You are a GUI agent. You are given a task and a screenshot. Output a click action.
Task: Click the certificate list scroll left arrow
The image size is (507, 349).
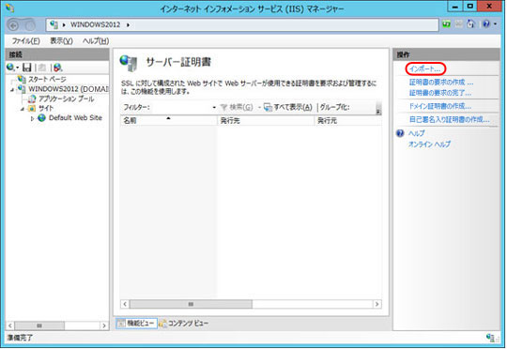(125, 304)
